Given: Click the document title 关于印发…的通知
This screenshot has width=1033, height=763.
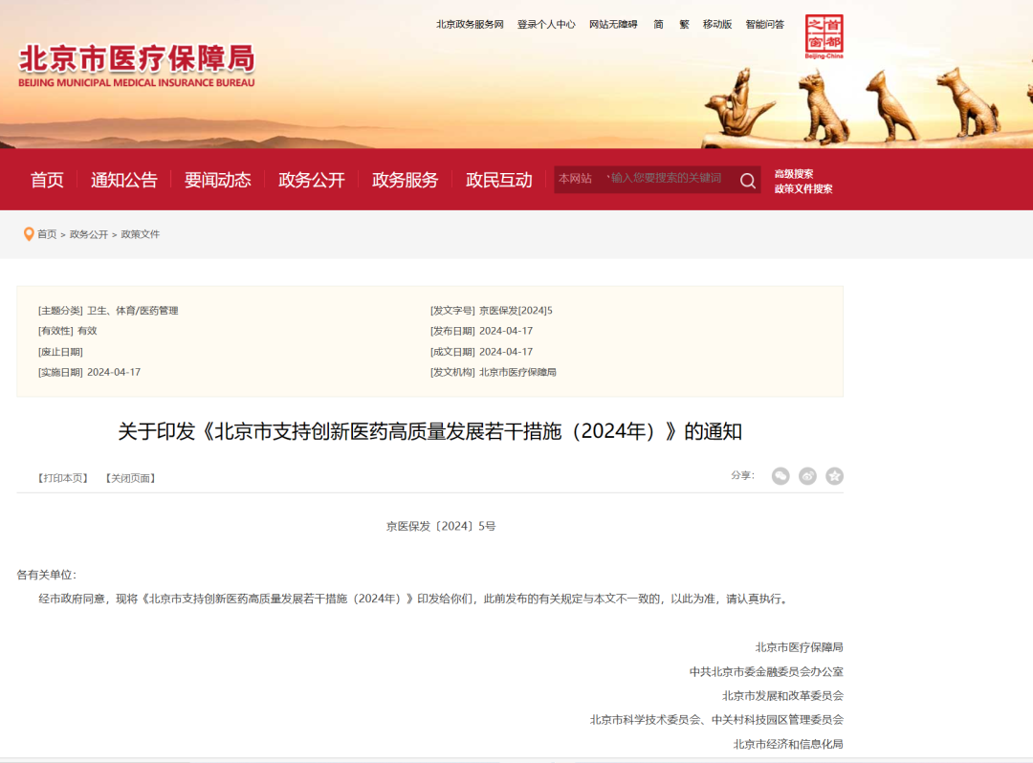Looking at the screenshot, I should 430,431.
